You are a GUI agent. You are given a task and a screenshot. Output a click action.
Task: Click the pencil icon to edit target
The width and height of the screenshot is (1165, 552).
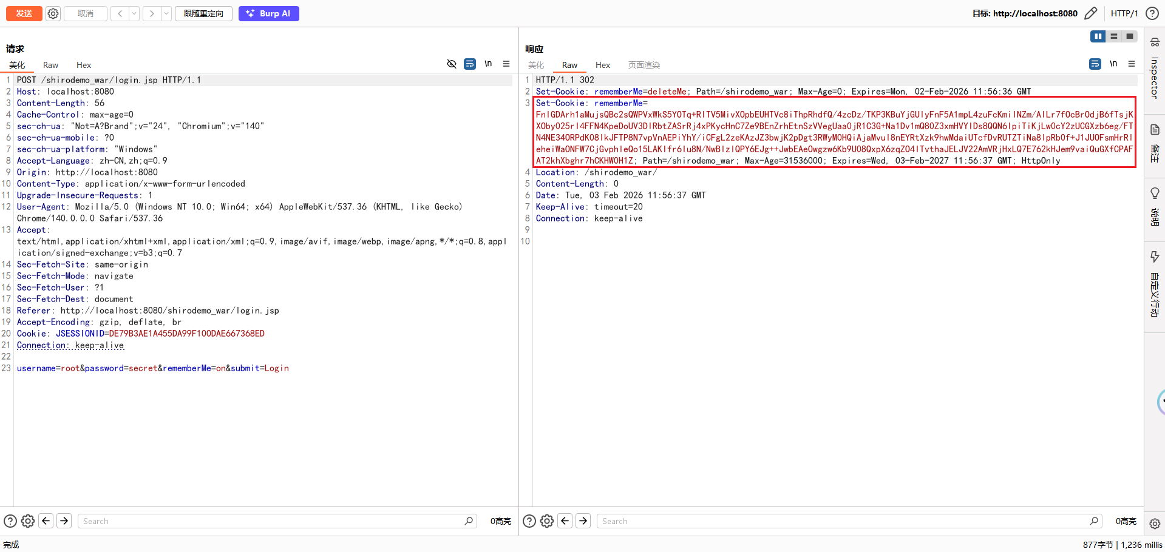coord(1091,13)
